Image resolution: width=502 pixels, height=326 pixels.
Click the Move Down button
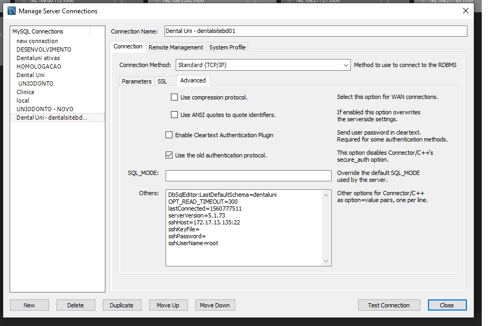pyautogui.click(x=215, y=305)
